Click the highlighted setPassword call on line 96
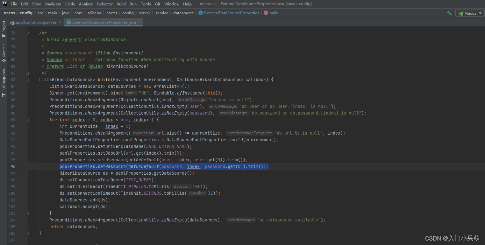Image resolution: width=485 pixels, height=245 pixels. tap(164, 166)
